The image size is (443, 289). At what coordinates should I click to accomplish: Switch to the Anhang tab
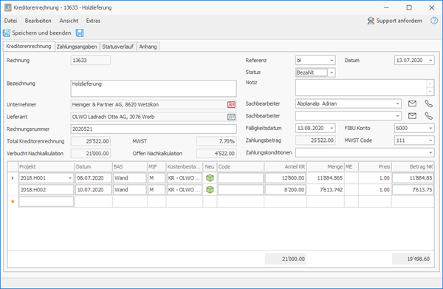point(148,47)
